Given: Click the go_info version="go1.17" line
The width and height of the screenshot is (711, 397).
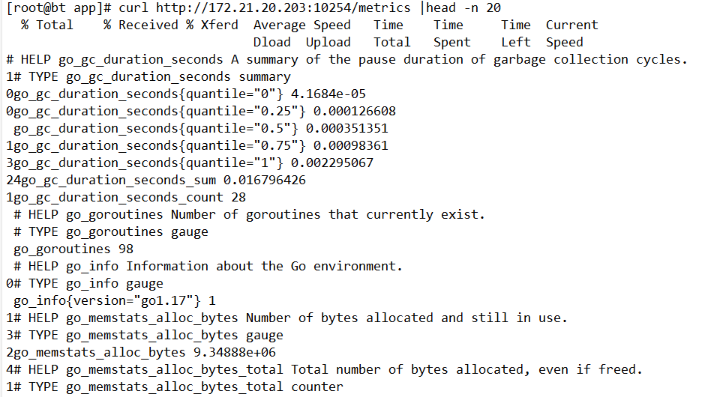Looking at the screenshot, I should pos(115,300).
